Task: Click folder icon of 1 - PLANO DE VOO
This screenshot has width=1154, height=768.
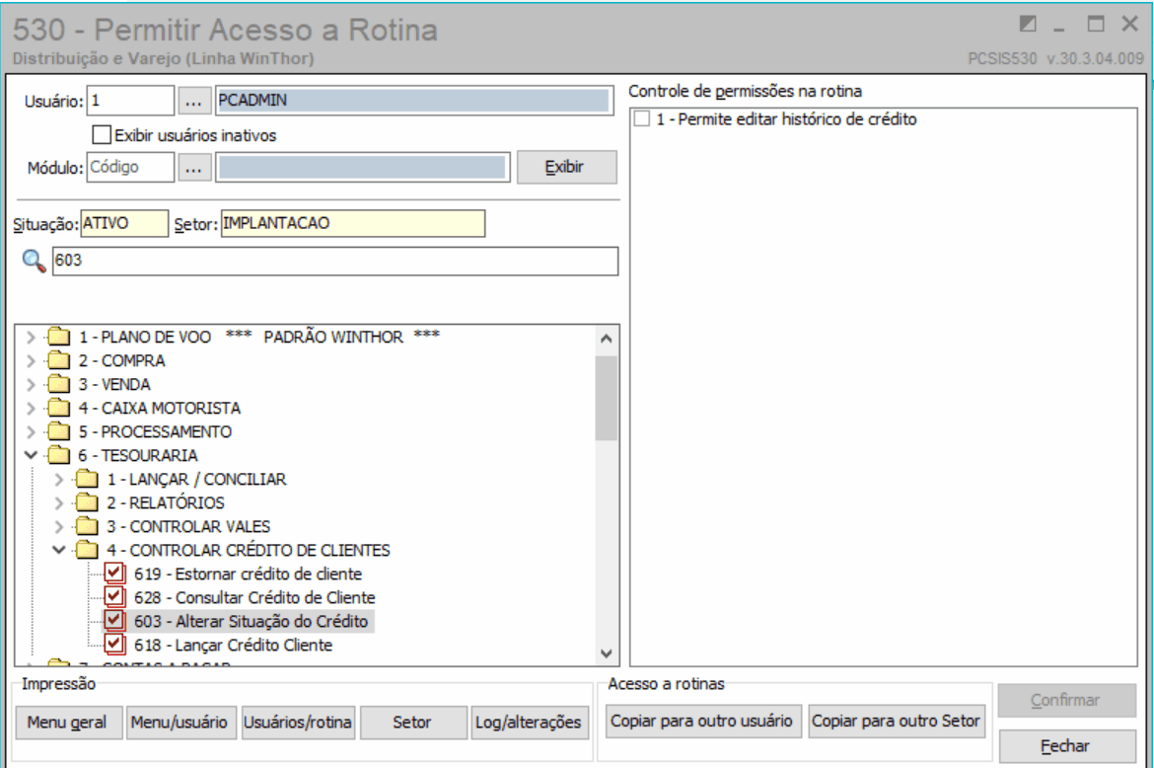Action: [x=58, y=338]
